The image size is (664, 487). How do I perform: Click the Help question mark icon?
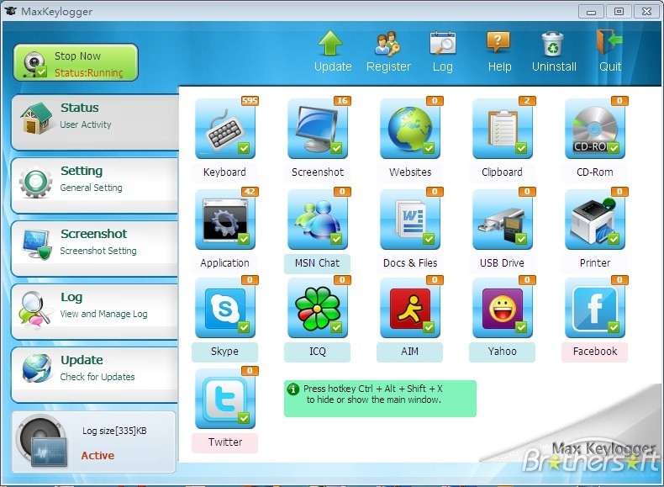(498, 42)
